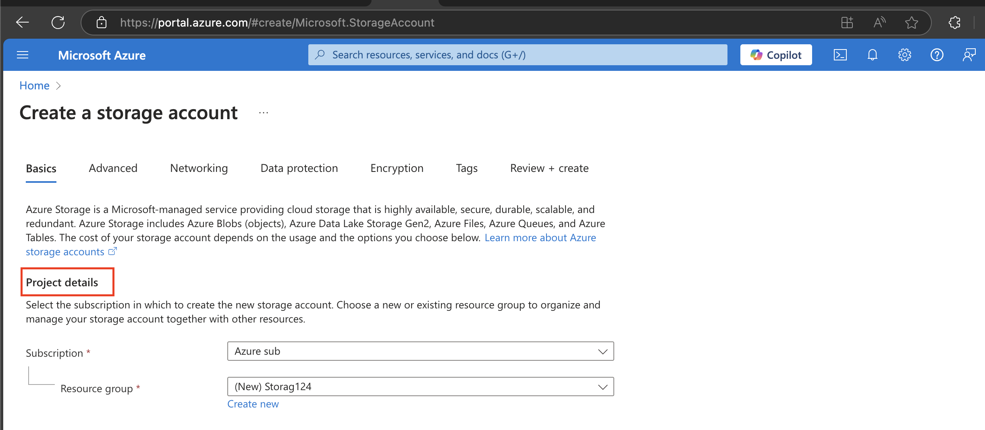
Task: Click the Subscription field label
Action: (54, 353)
